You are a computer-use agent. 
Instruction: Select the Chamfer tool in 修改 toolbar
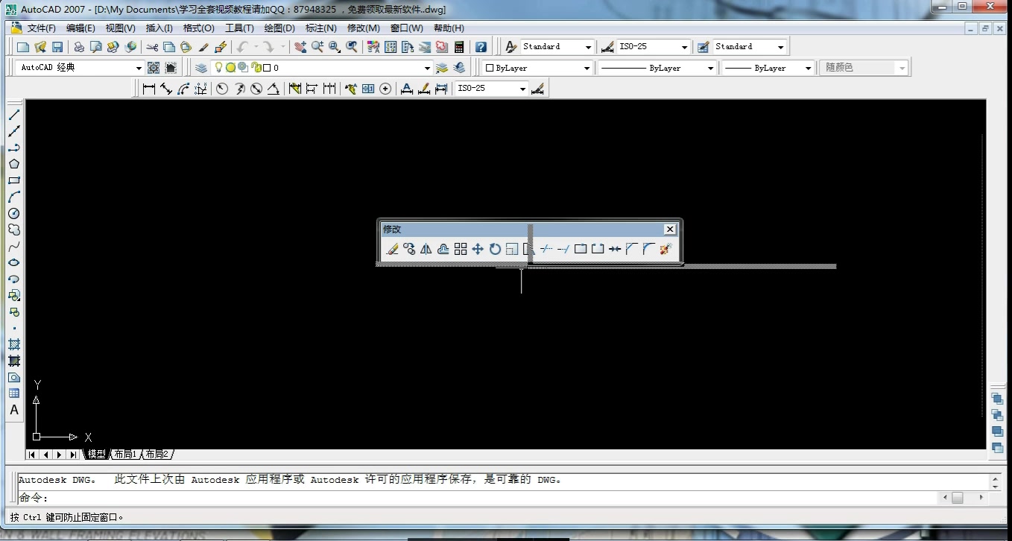(x=631, y=250)
